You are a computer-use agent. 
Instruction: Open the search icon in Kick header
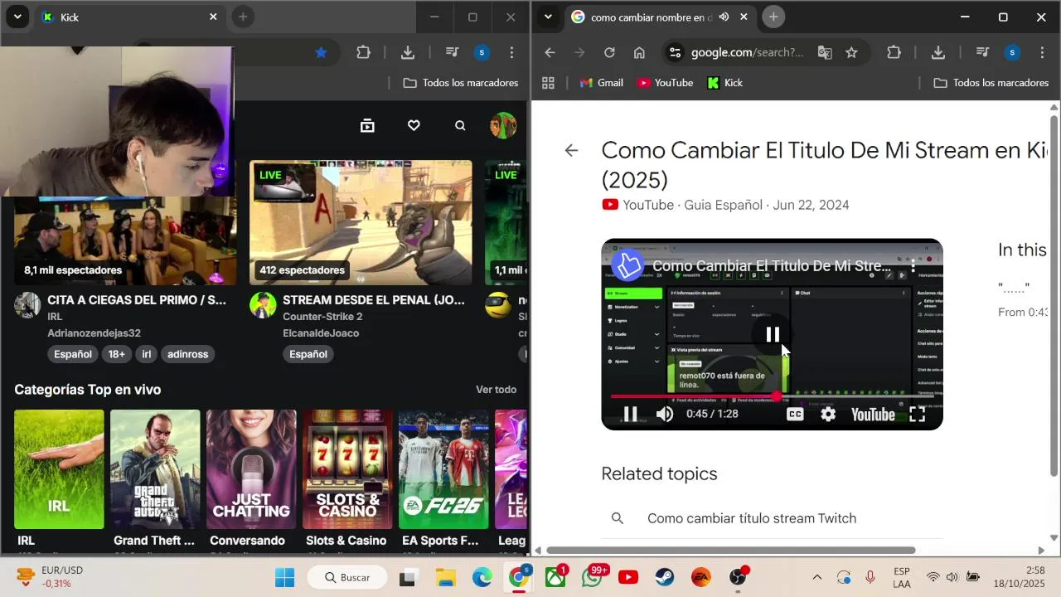tap(460, 125)
